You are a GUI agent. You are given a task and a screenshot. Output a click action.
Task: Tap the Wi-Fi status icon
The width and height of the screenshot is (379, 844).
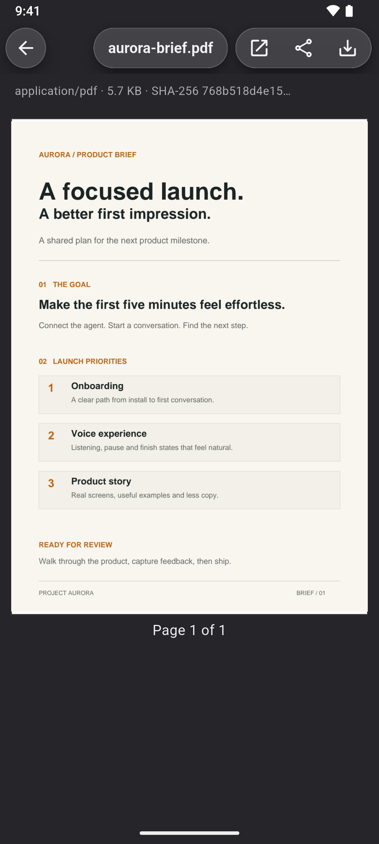click(333, 11)
